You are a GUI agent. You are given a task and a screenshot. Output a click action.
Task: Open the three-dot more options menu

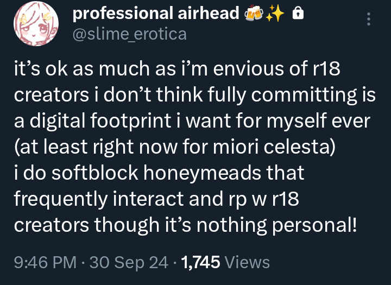pos(369,19)
